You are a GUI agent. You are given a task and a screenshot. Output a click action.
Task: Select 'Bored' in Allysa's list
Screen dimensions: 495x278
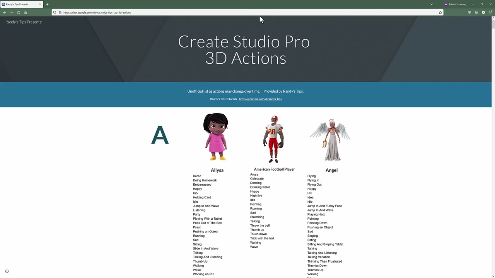click(x=197, y=176)
